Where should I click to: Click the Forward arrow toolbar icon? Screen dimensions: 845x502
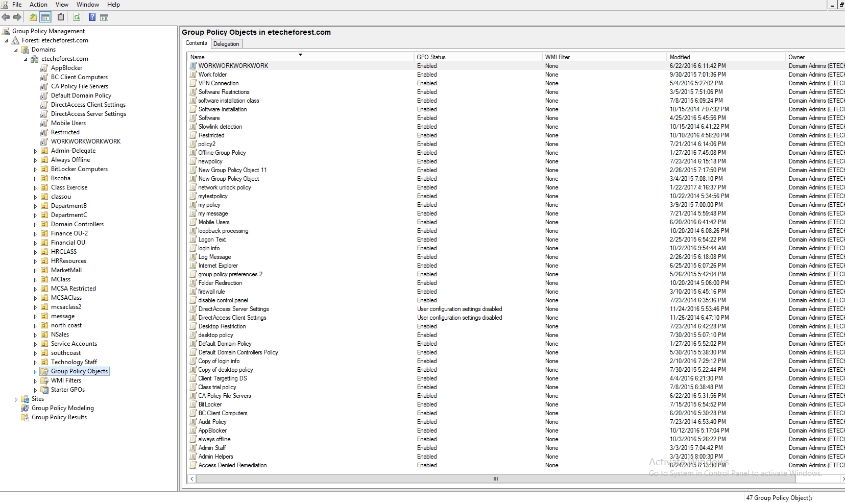(x=18, y=17)
